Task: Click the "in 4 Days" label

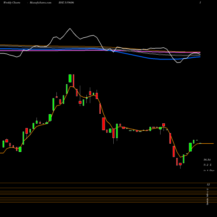Action: coord(209,170)
